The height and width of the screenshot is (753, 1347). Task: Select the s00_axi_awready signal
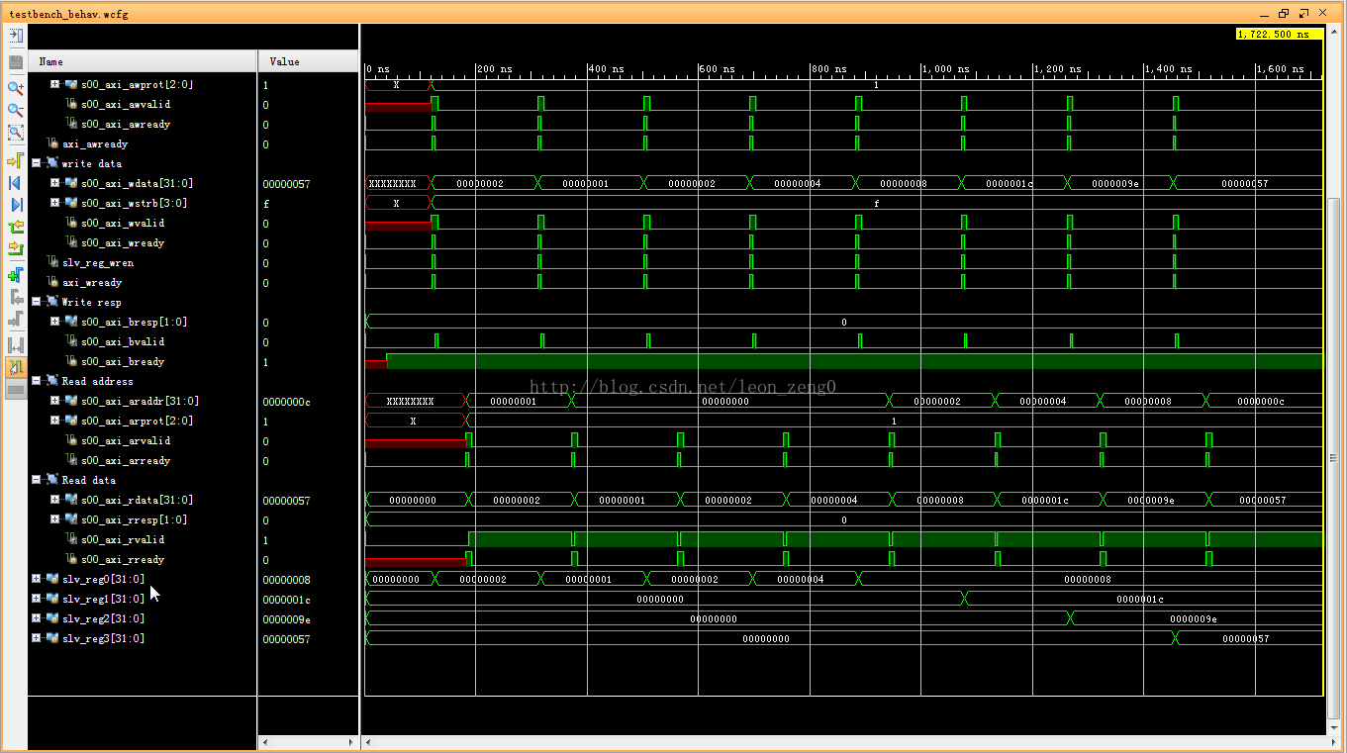126,125
